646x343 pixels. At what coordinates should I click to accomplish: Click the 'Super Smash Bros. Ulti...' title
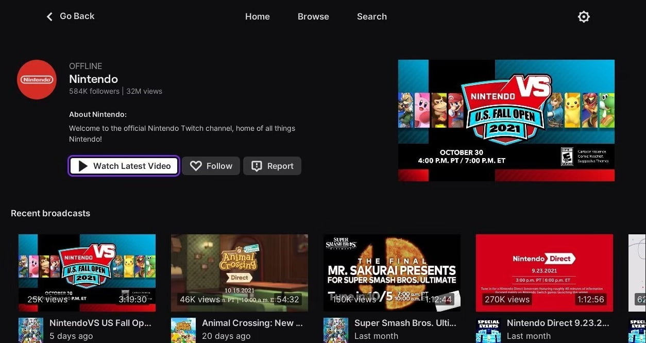coord(405,323)
